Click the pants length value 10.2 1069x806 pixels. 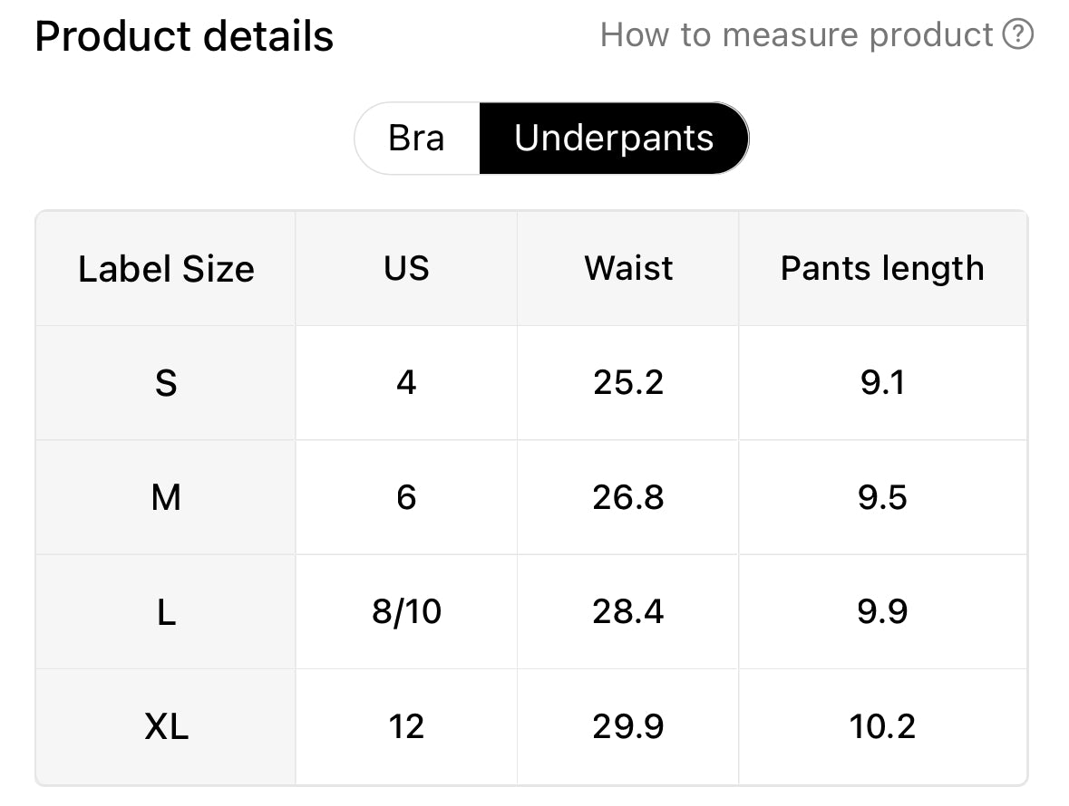(x=882, y=726)
